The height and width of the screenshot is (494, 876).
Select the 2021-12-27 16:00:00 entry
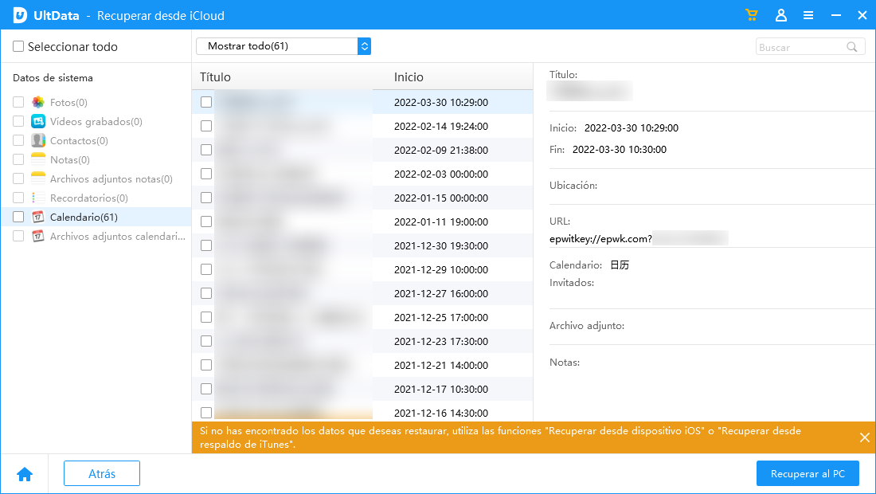coord(362,293)
